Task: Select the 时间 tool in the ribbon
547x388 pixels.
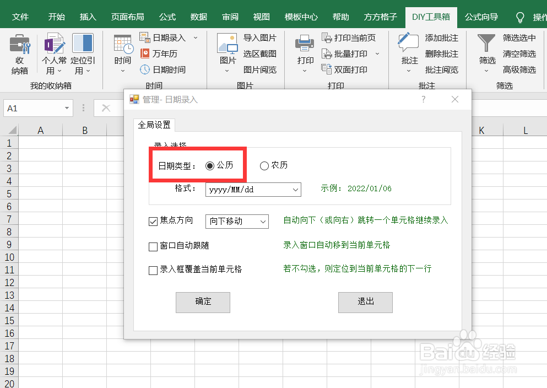Action: click(x=122, y=53)
